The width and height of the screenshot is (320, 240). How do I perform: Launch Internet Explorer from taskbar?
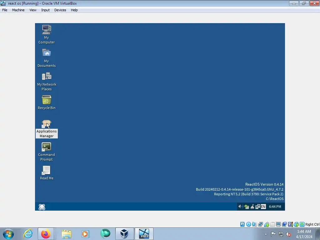(28, 234)
